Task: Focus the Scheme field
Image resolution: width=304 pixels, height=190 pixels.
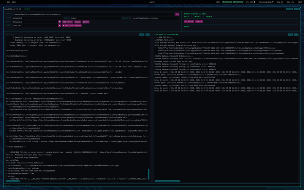Action: [37, 18]
